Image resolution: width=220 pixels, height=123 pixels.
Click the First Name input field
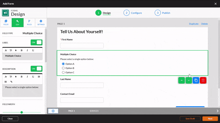coord(82,46)
